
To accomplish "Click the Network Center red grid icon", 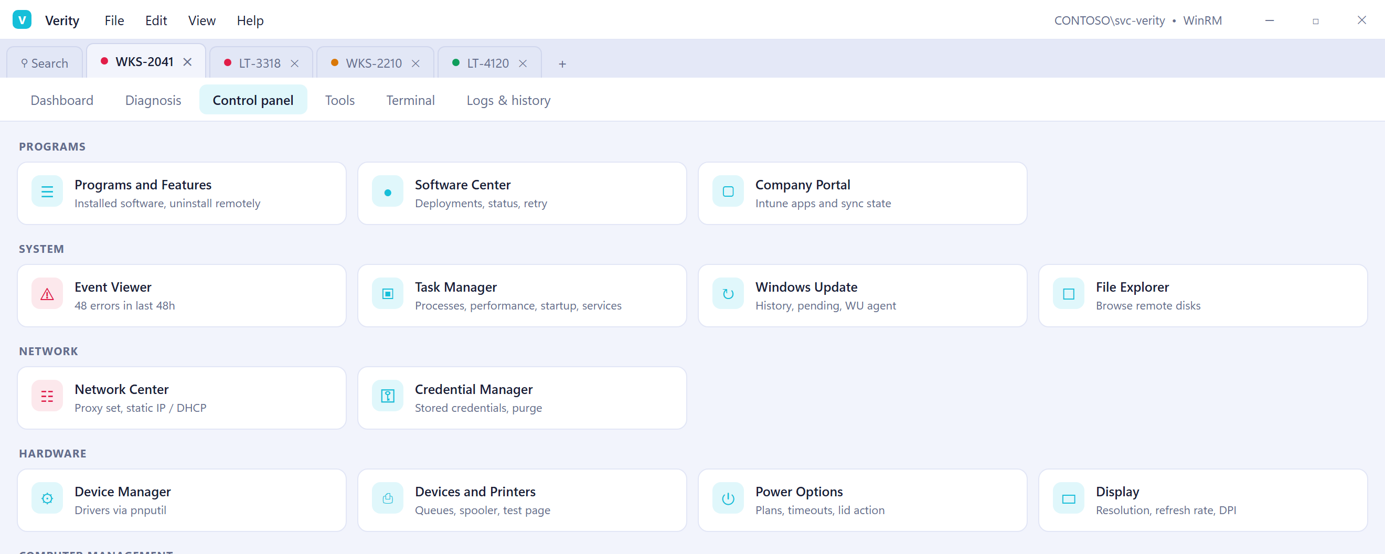I will (47, 396).
